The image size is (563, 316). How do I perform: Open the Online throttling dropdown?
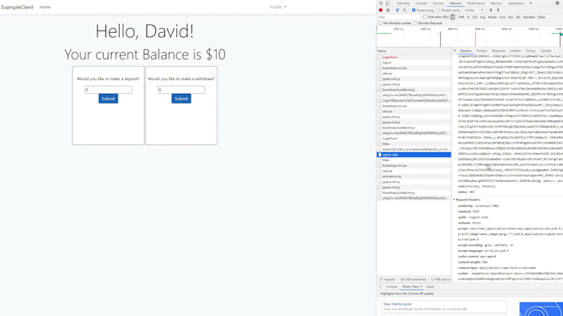474,10
